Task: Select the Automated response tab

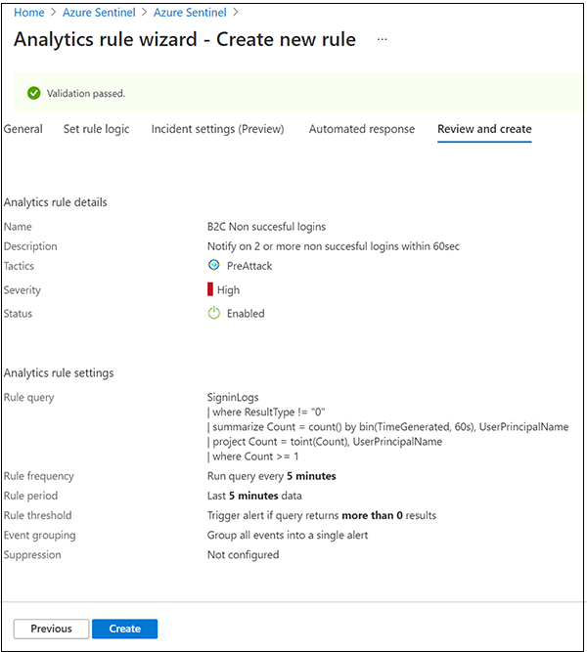Action: coord(362,129)
